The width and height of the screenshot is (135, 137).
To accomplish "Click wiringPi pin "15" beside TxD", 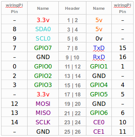I will [x=123, y=48].
